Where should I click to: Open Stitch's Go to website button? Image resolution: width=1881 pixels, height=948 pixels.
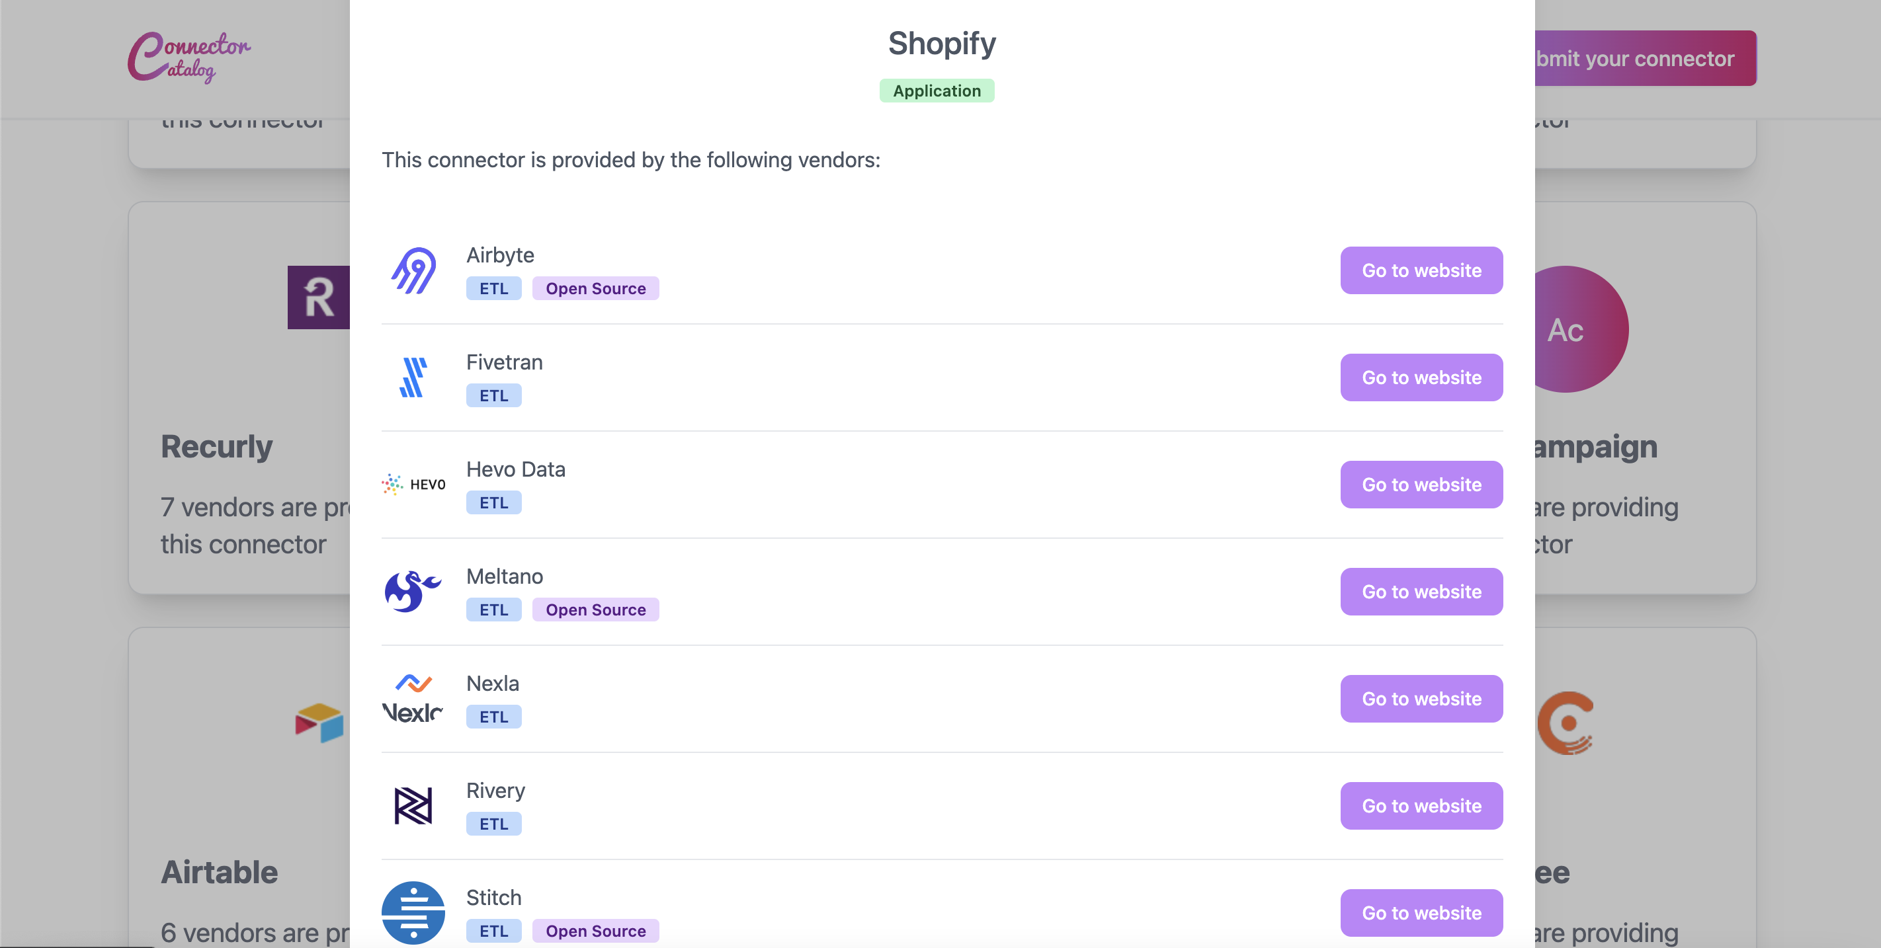tap(1421, 912)
